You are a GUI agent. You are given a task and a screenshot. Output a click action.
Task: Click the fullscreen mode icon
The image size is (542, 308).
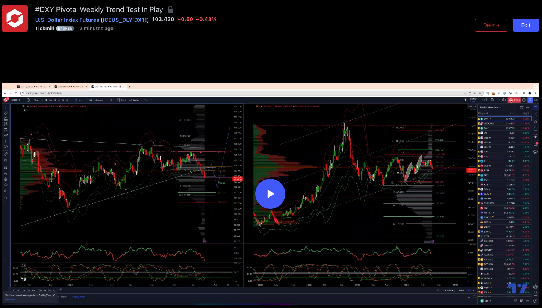(498, 100)
